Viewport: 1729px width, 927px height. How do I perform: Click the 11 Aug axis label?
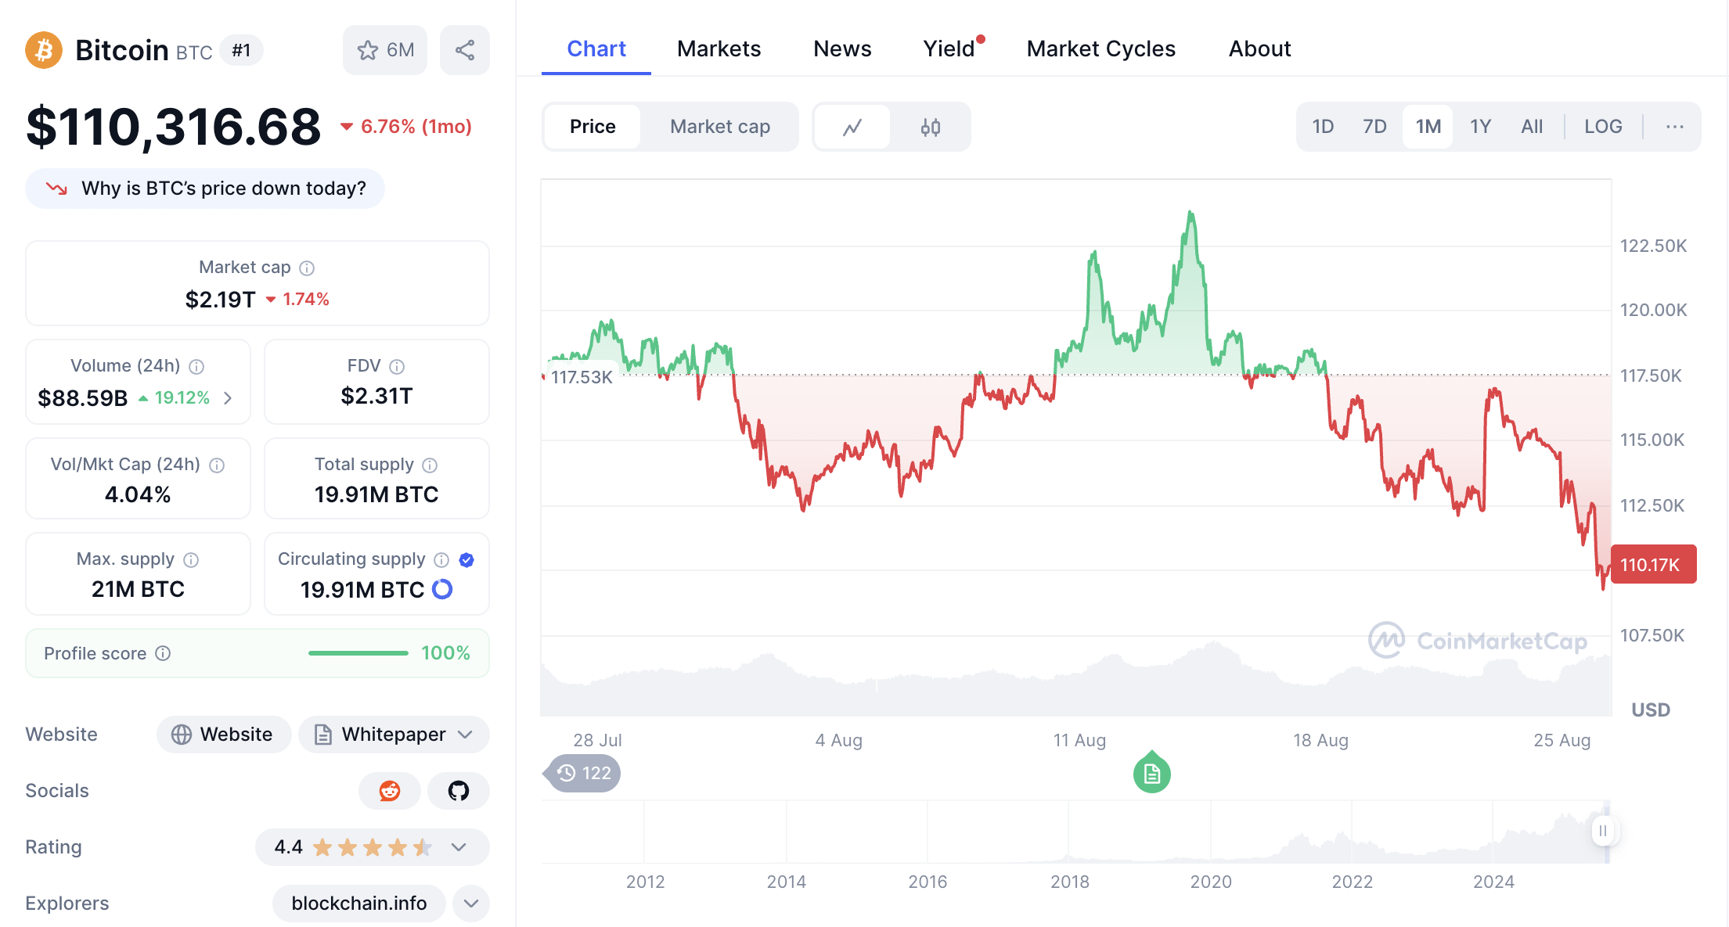pyautogui.click(x=1079, y=740)
